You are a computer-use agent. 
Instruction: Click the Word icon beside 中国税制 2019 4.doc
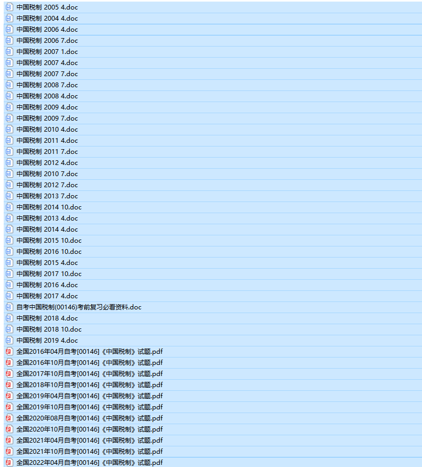[9, 341]
